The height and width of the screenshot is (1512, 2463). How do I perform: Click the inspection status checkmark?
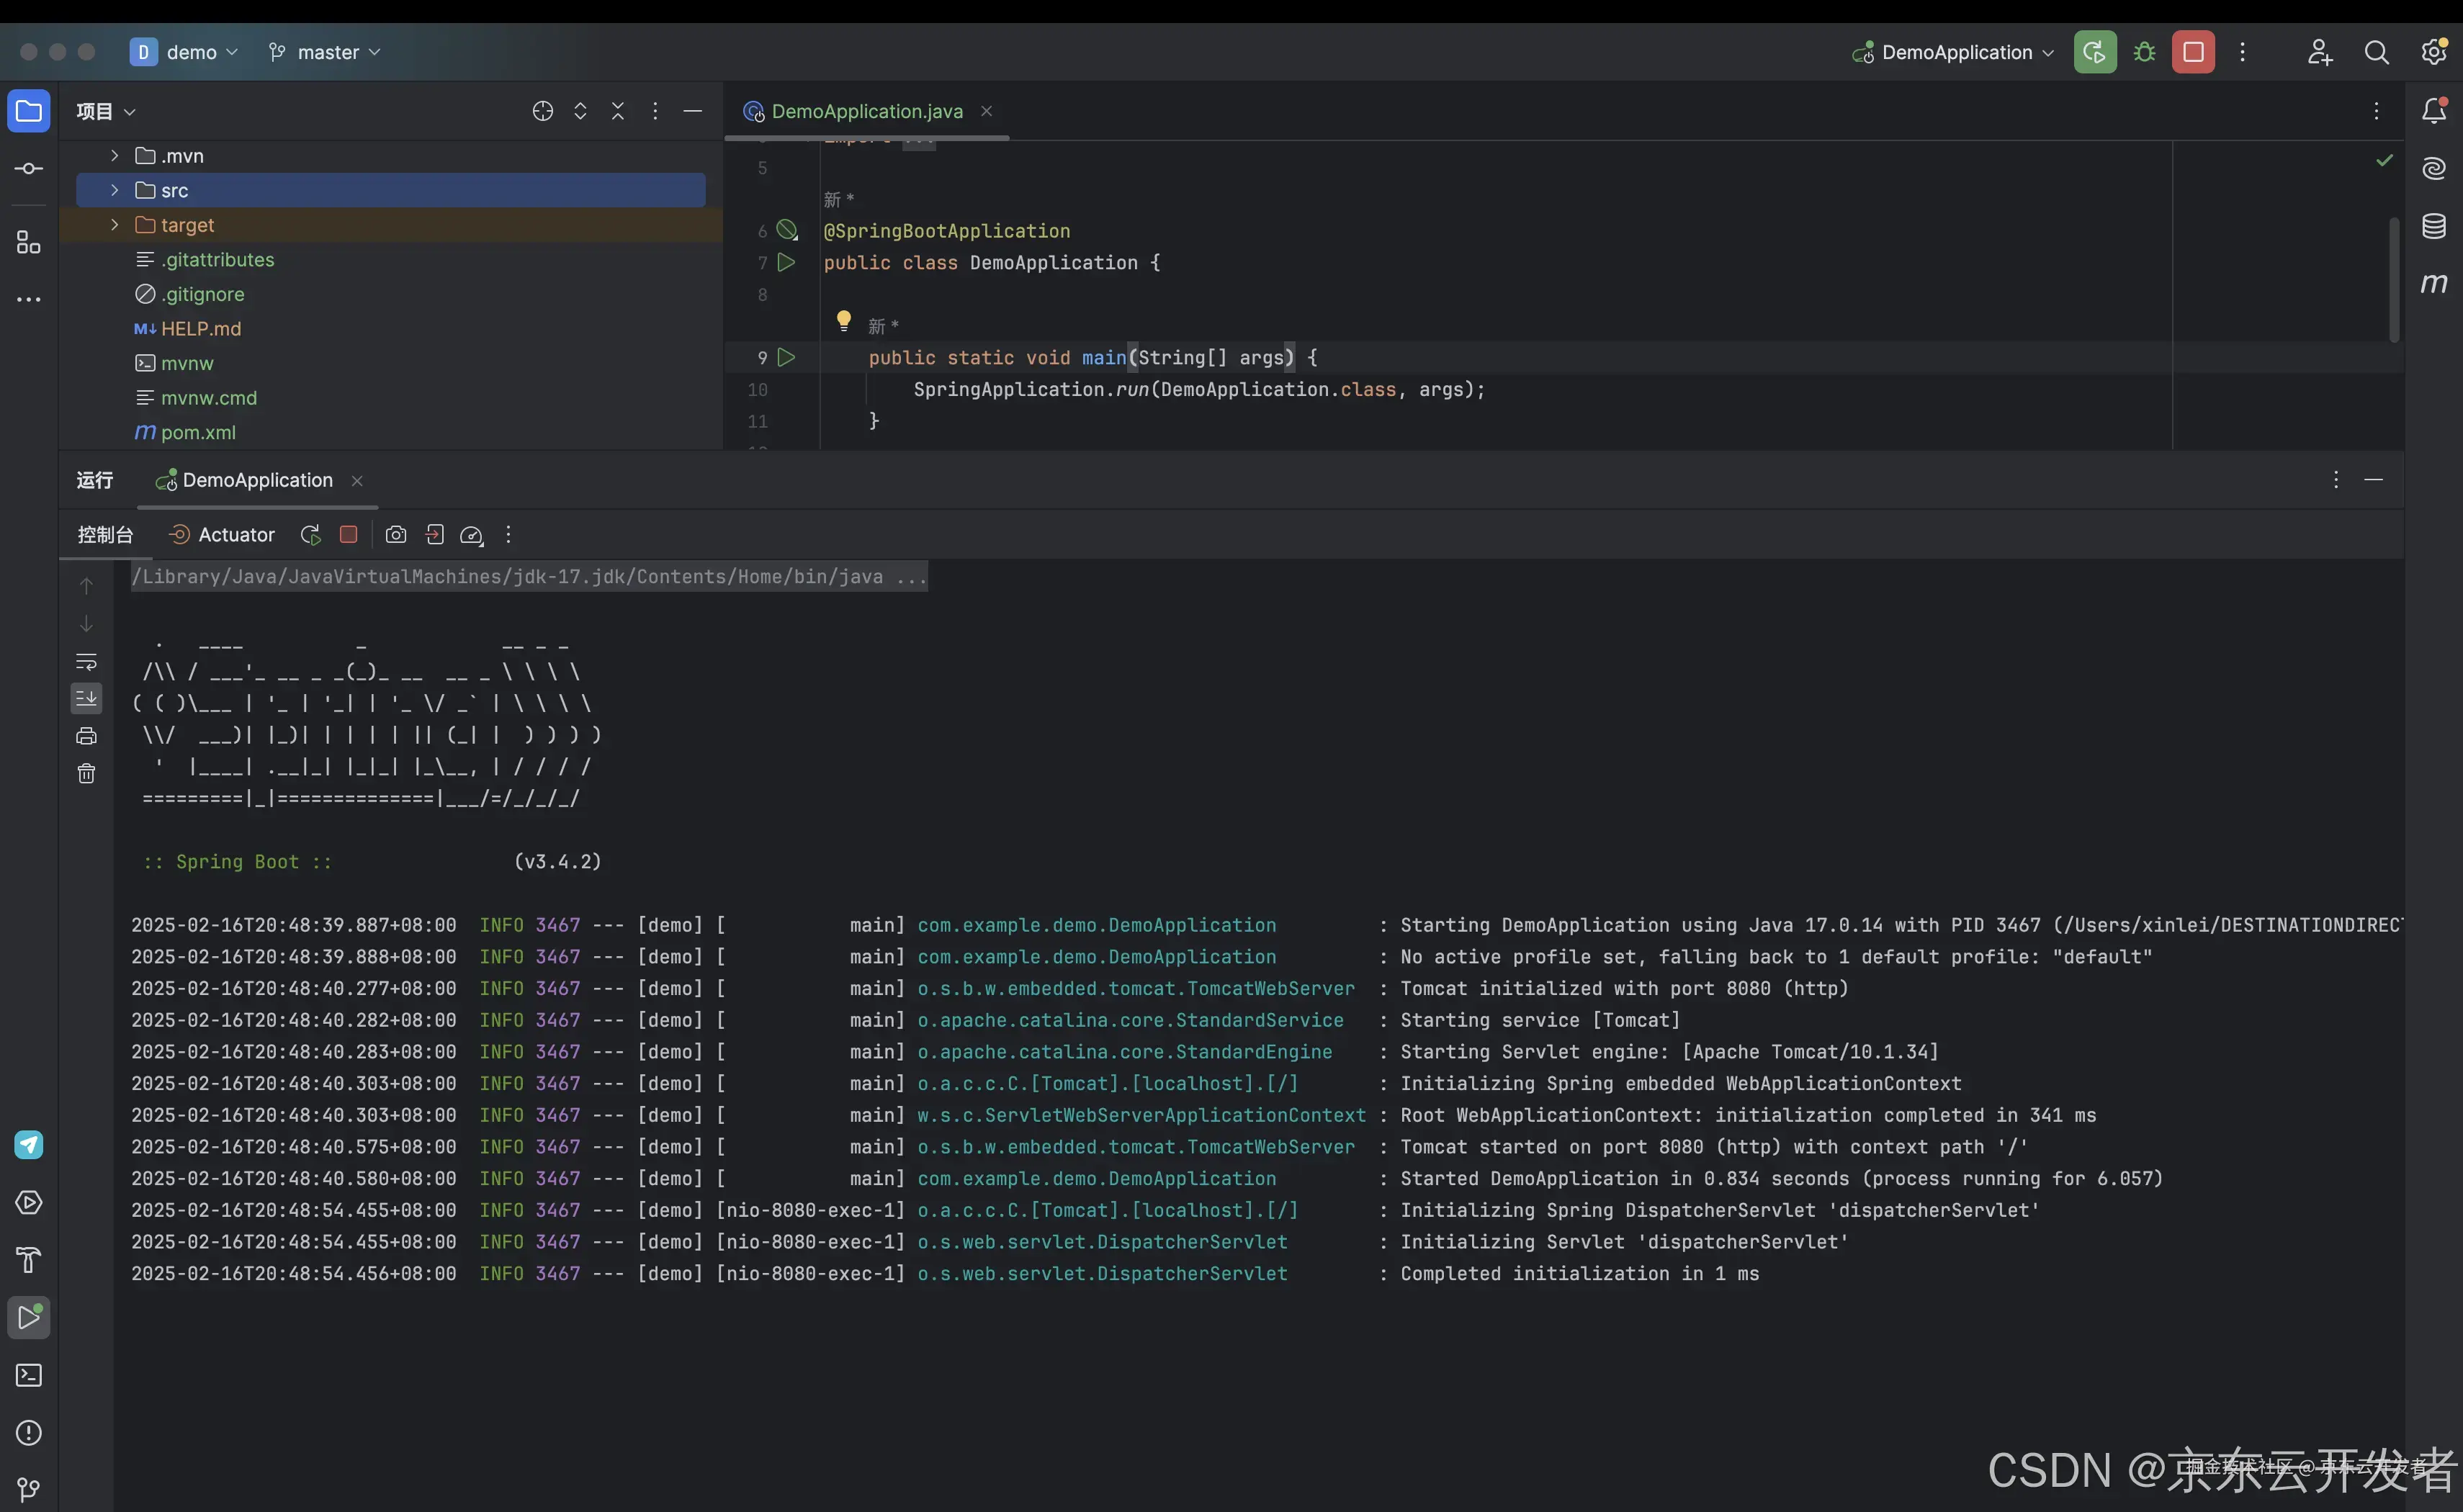(2385, 160)
